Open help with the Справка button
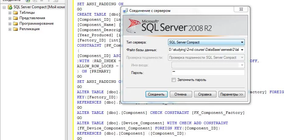Screen dimensions: 284x140 tap(205, 94)
